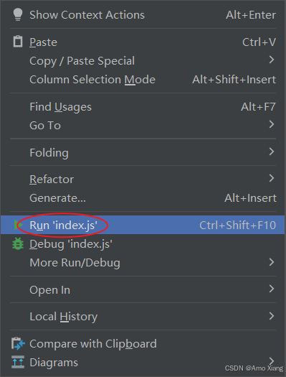Click the Diagrams icon
This screenshot has width=286, height=377.
(18, 362)
